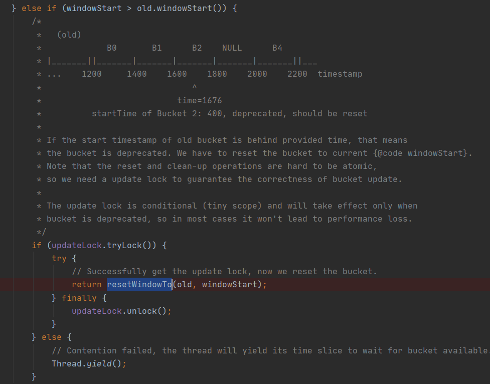490x384 pixels.
Task: Click updateLock in the unlock() statement
Action: pyautogui.click(x=97, y=311)
